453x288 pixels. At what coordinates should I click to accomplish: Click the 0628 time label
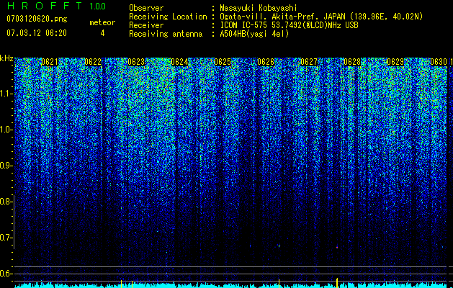[x=352, y=62]
